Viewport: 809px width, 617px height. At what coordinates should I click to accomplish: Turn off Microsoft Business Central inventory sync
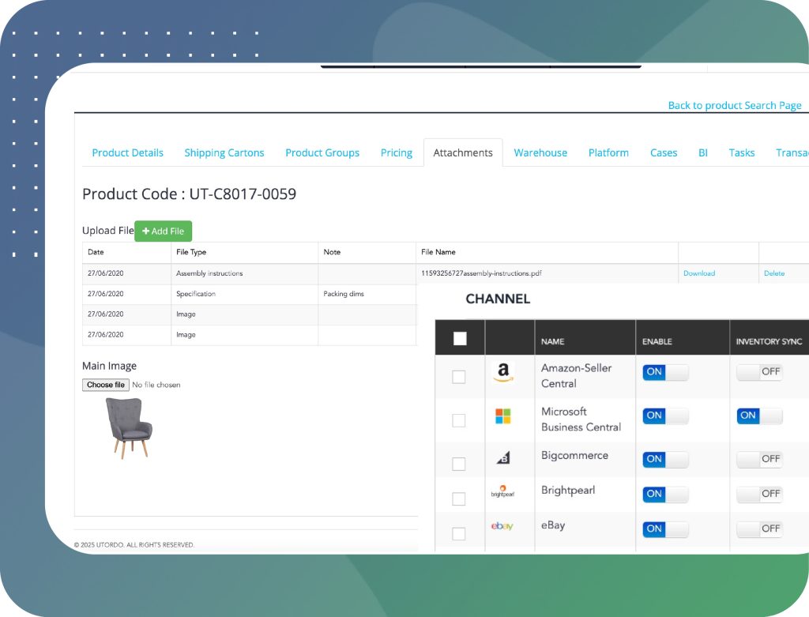[x=759, y=416]
